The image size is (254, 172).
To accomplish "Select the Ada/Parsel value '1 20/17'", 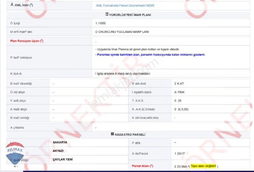I will point(179,154).
